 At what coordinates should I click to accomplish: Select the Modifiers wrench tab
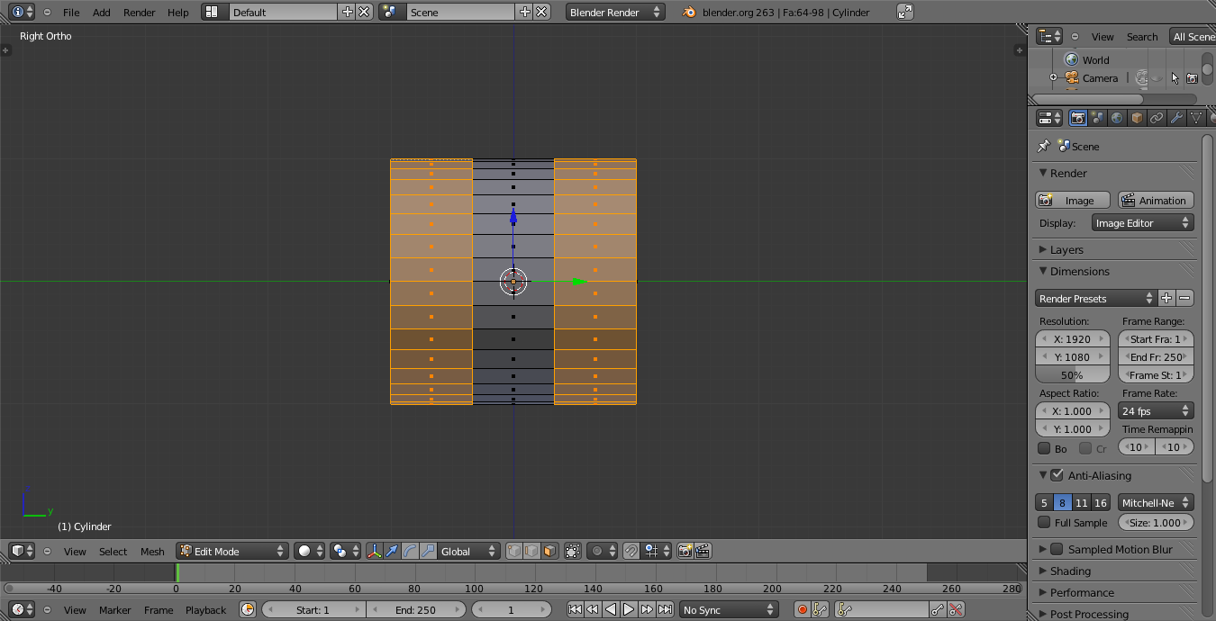(x=1176, y=118)
